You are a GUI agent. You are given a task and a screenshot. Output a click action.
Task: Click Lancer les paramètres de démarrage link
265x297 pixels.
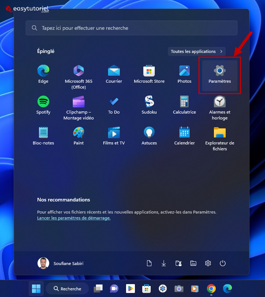(x=74, y=218)
